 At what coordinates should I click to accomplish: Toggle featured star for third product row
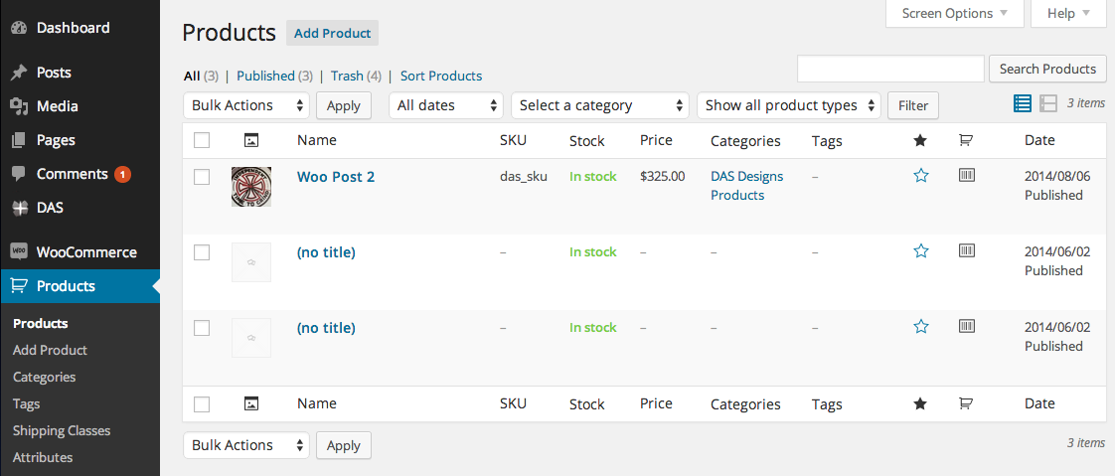click(921, 327)
